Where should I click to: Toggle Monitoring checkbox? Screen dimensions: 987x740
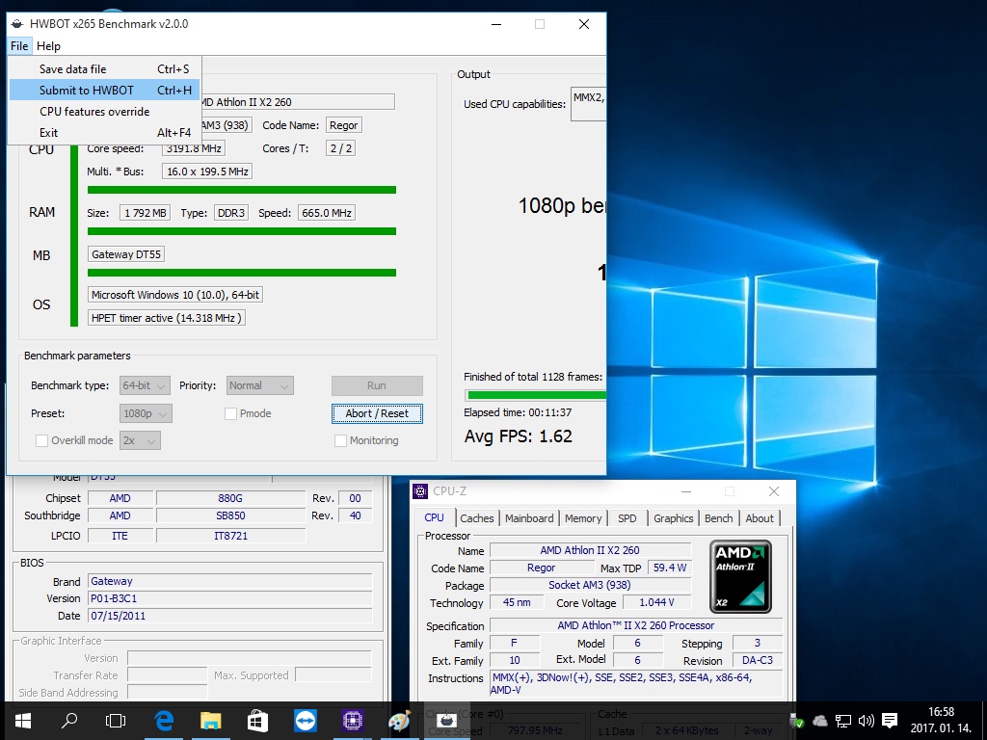340,440
